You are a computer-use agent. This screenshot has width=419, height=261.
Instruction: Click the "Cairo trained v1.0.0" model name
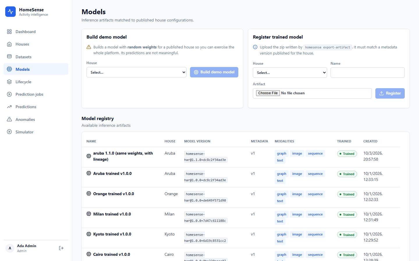pyautogui.click(x=112, y=254)
